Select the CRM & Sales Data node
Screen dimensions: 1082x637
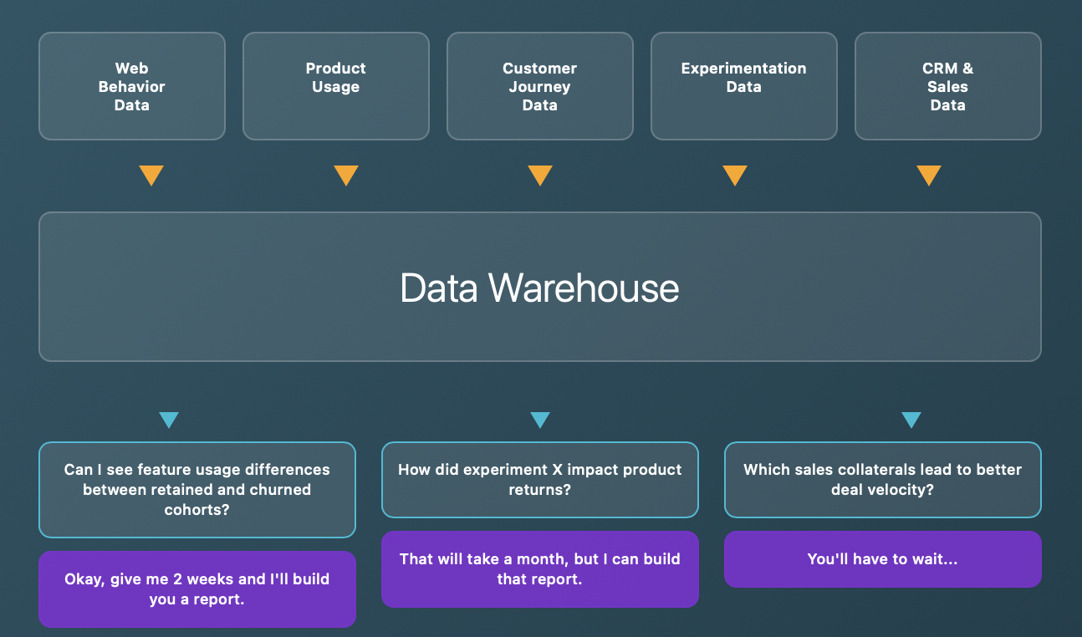947,85
